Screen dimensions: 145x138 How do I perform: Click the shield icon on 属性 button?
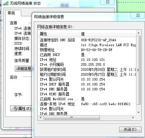tap(16, 108)
